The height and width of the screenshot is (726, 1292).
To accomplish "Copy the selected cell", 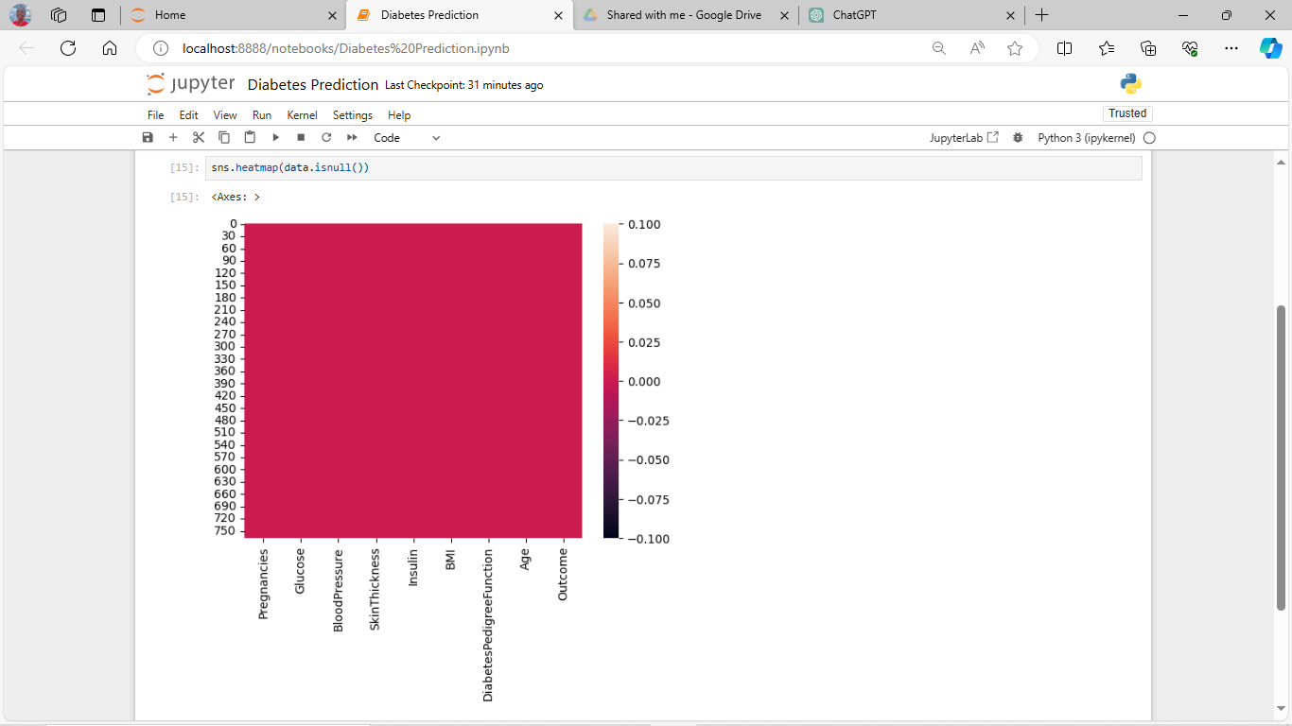I will click(x=224, y=137).
